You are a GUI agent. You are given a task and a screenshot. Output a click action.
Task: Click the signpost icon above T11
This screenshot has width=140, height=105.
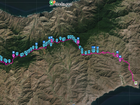coord(13,52)
